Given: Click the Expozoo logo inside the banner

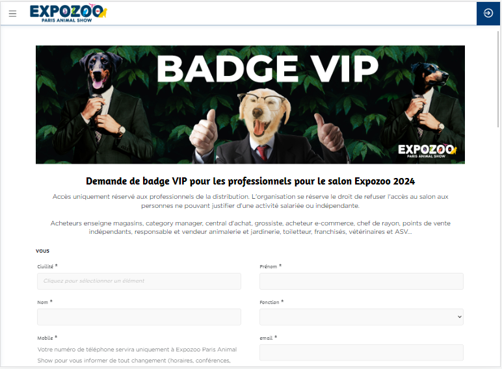Looking at the screenshot, I should coord(427,151).
